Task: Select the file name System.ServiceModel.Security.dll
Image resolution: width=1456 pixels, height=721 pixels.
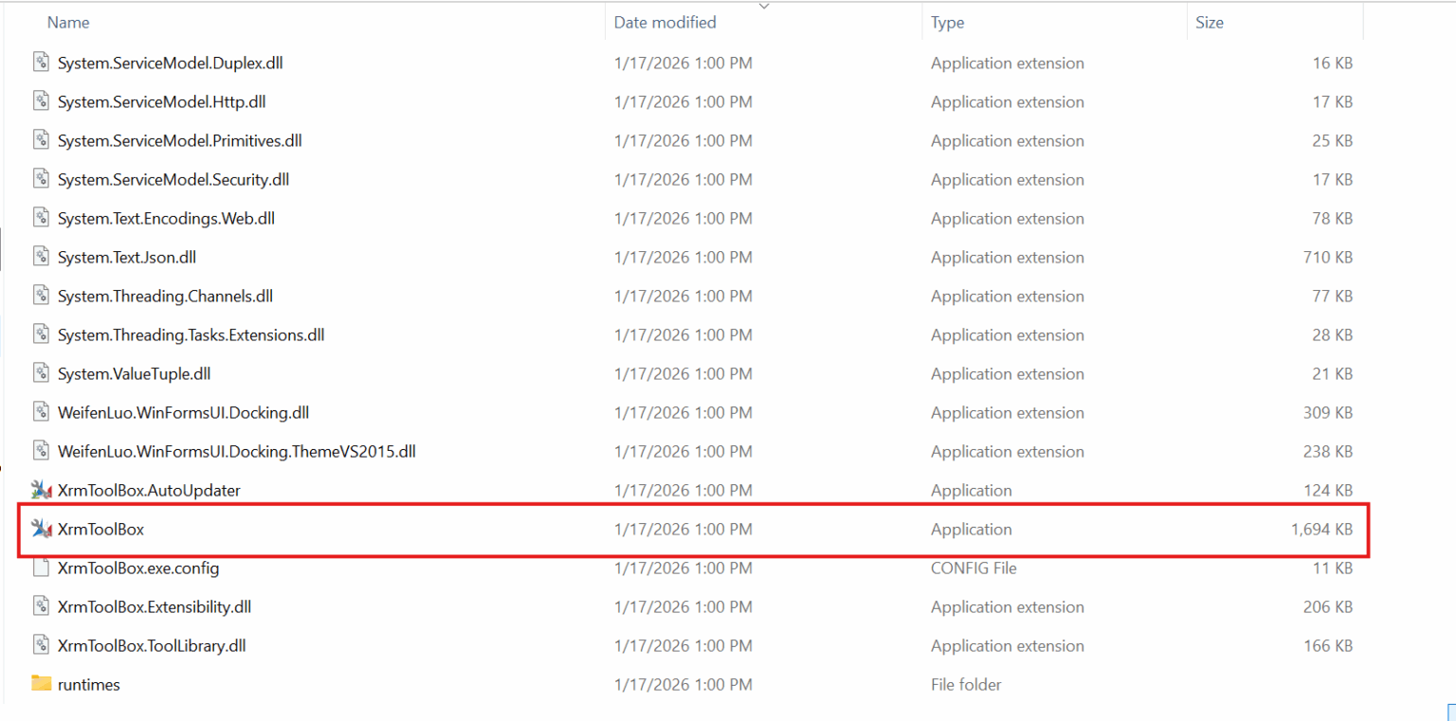Action: tap(173, 179)
